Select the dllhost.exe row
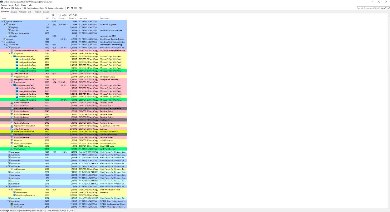The image size is (390, 212). pyautogui.click(x=63, y=140)
